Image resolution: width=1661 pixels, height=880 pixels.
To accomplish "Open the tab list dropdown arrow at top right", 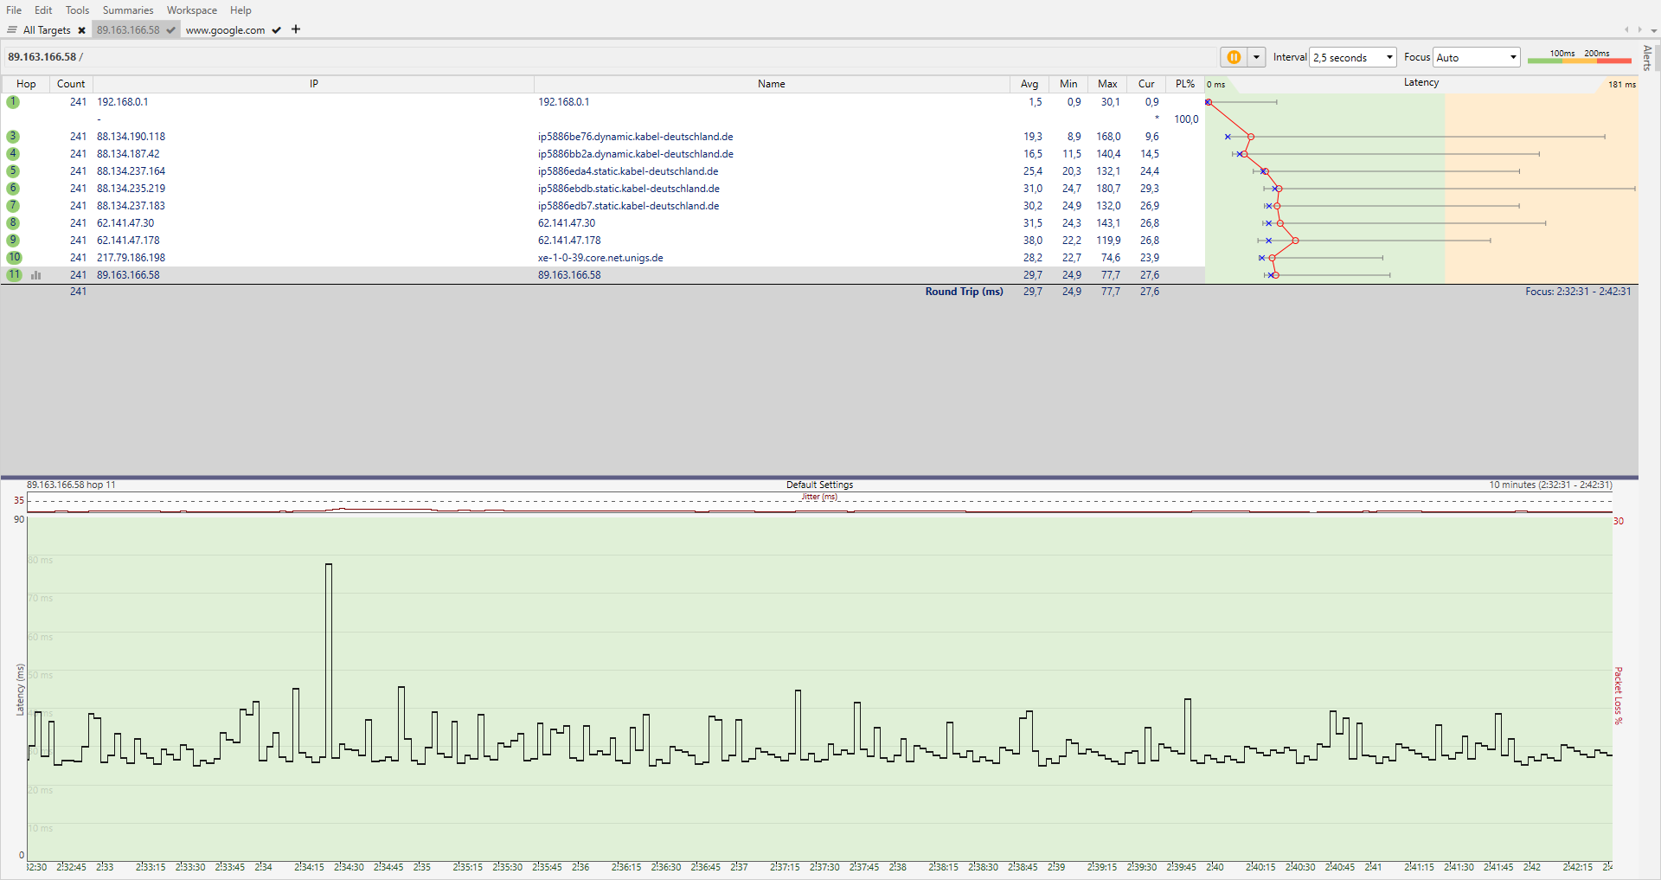I will [1652, 29].
